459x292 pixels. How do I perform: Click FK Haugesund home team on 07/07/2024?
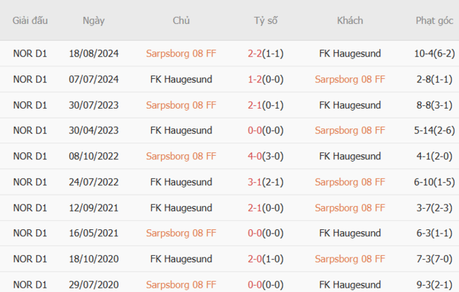point(181,79)
